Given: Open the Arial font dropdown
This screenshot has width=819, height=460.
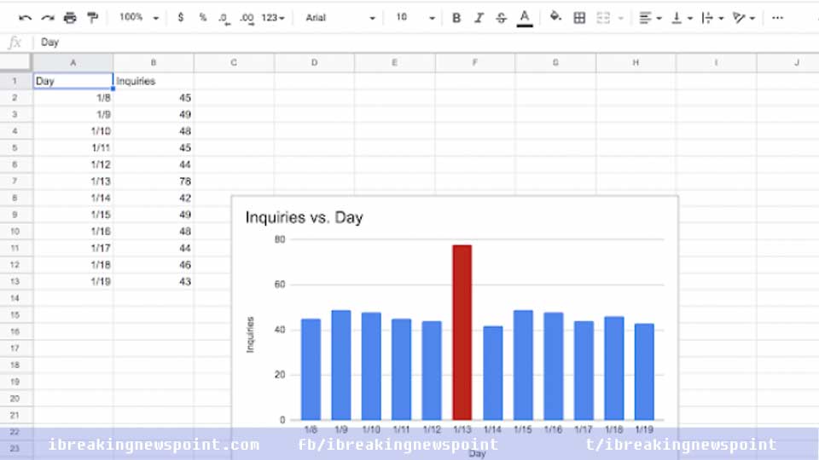Looking at the screenshot, I should click(340, 17).
